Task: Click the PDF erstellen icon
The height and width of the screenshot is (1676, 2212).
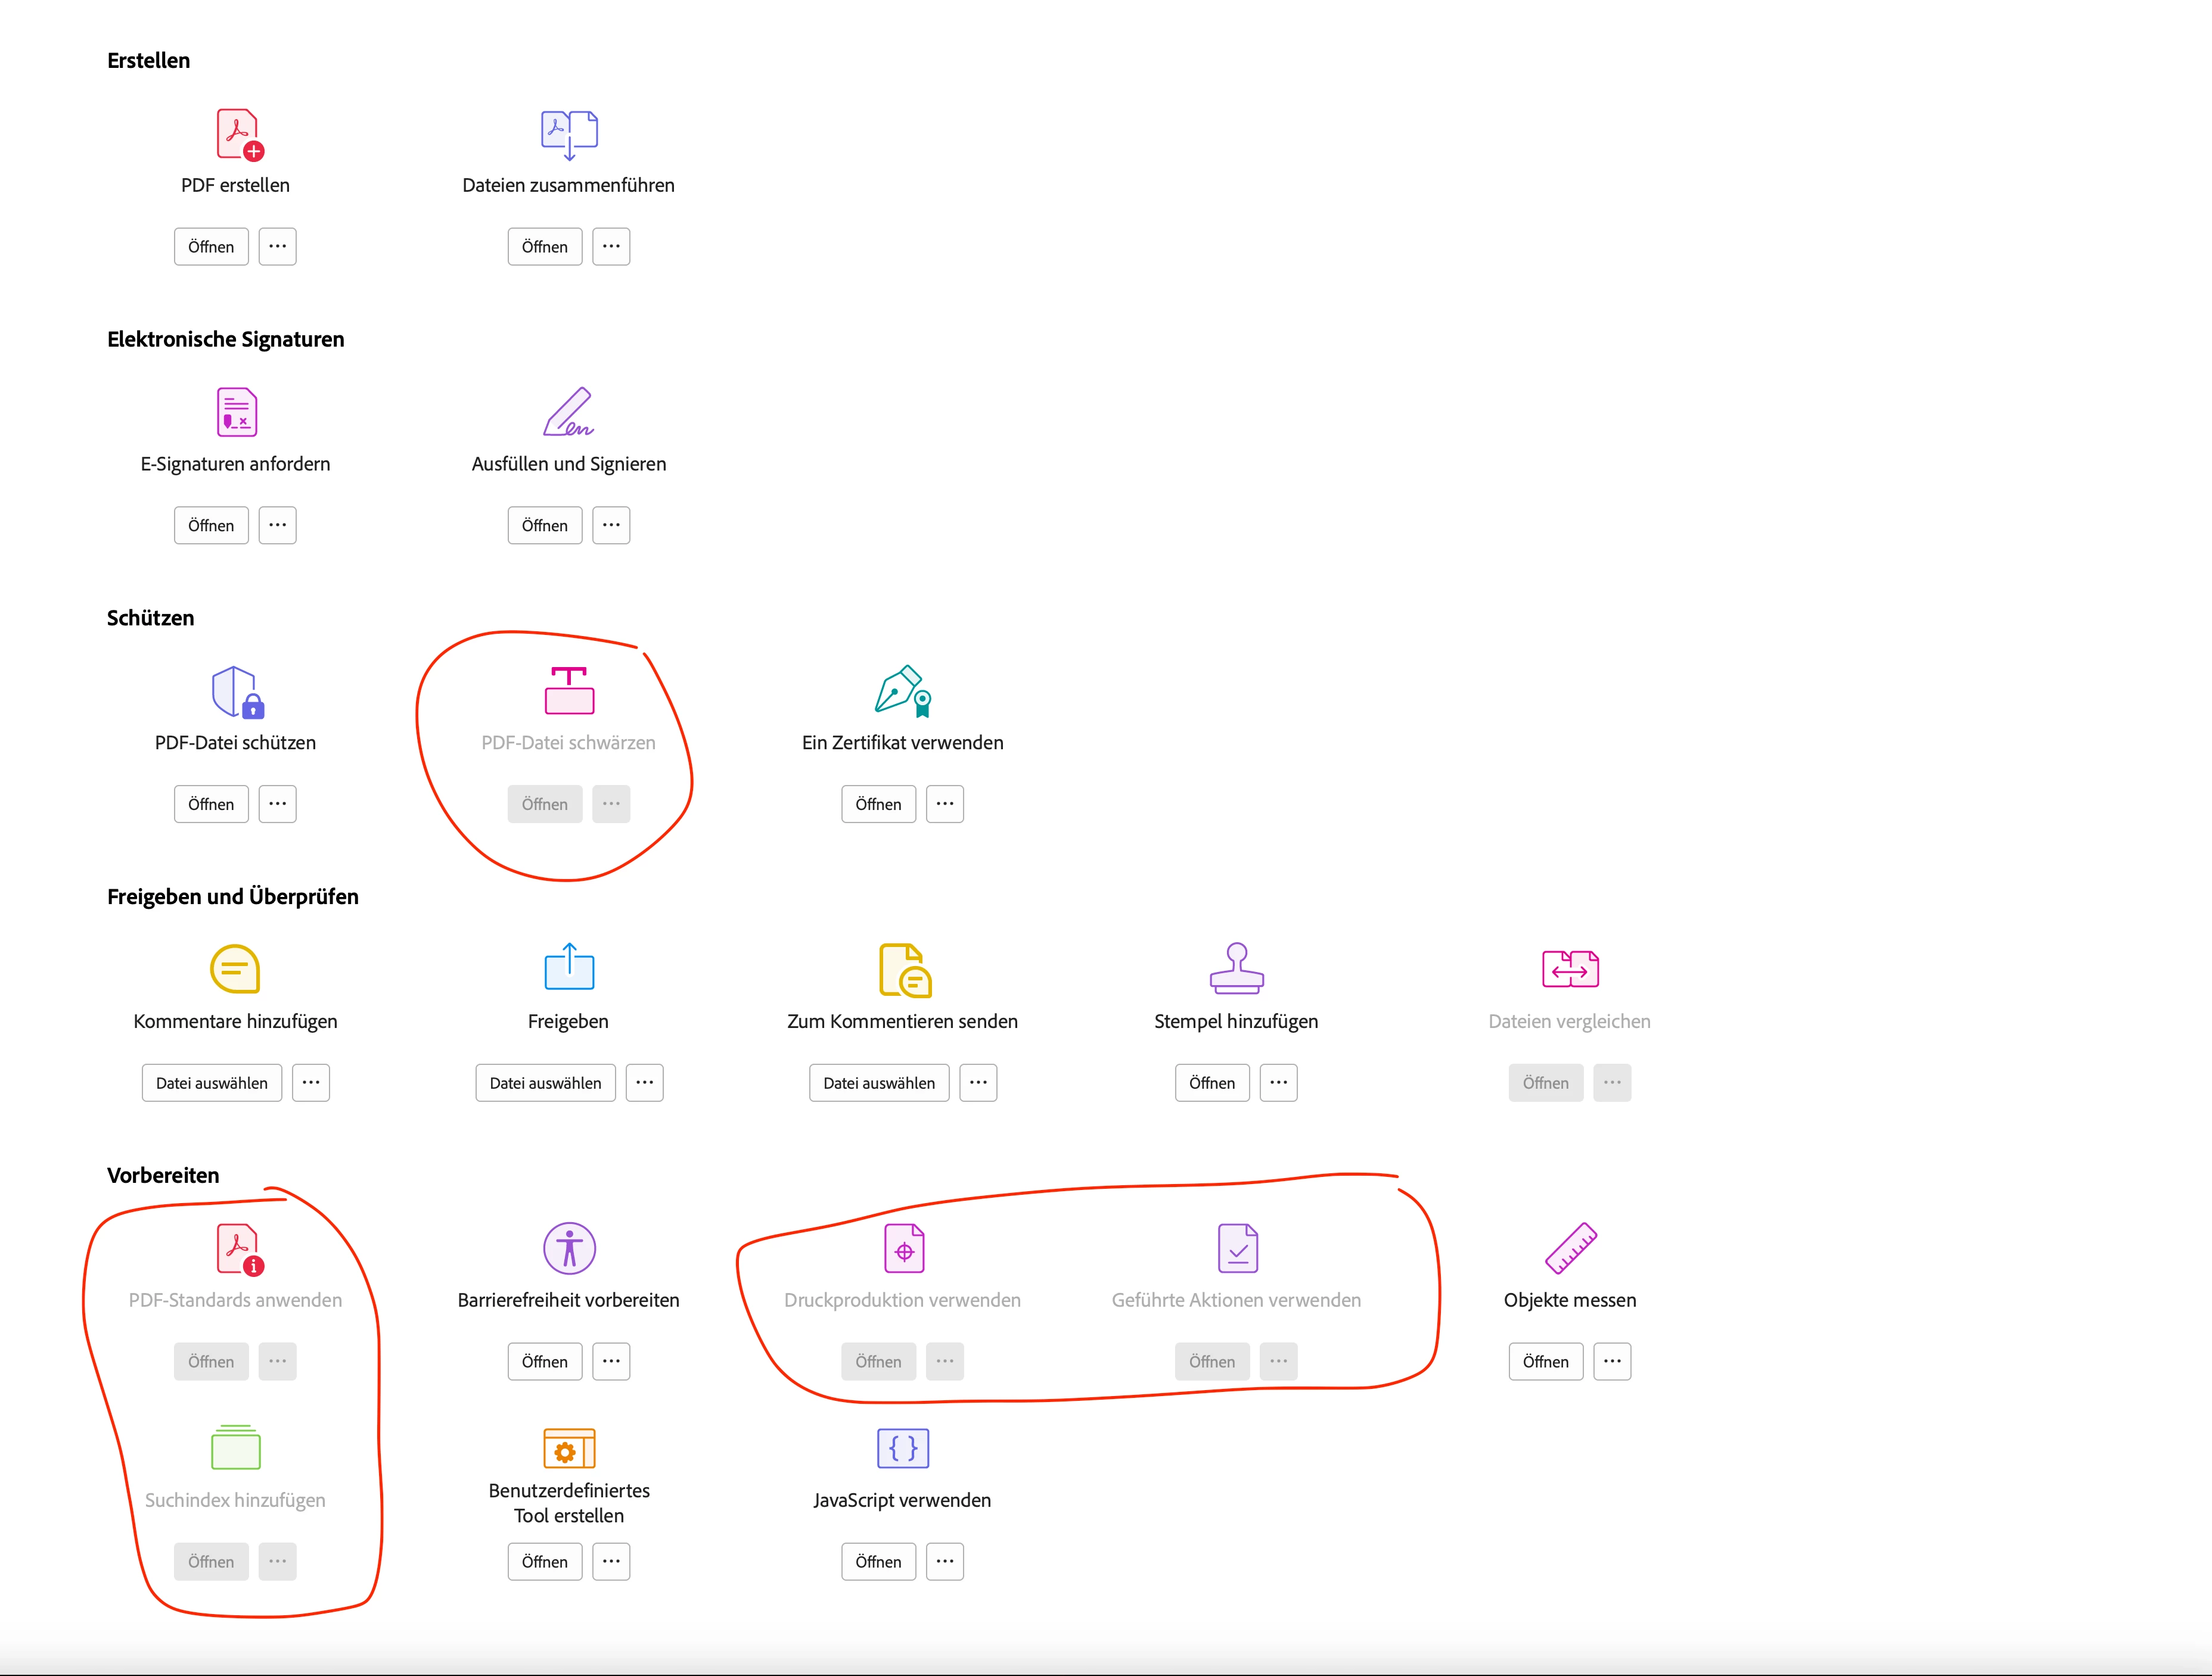Action: [238, 134]
